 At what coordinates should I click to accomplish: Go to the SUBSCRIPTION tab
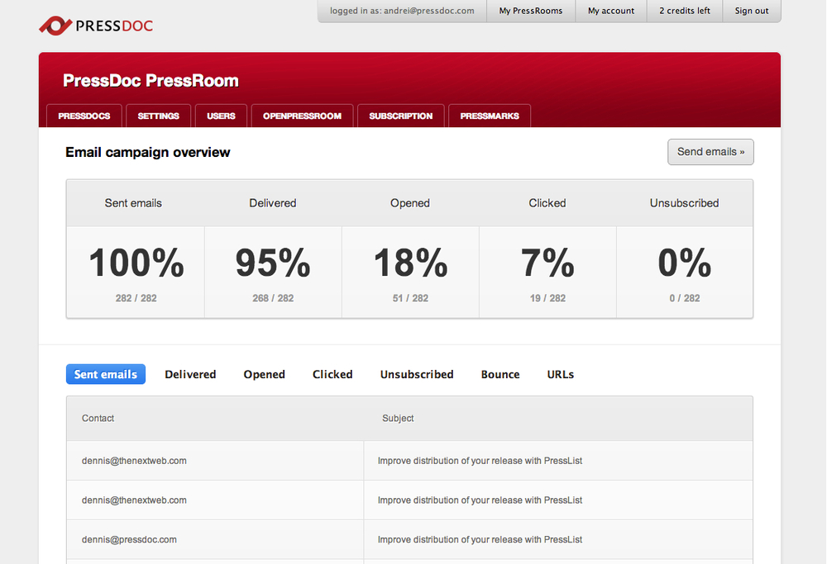point(400,116)
